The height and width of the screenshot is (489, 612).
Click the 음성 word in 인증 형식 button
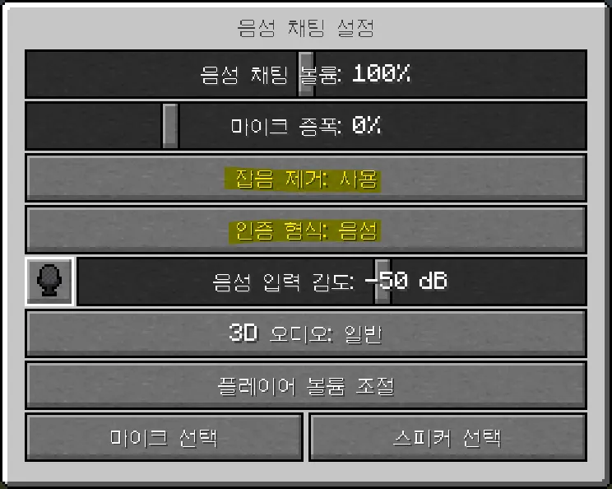(358, 231)
